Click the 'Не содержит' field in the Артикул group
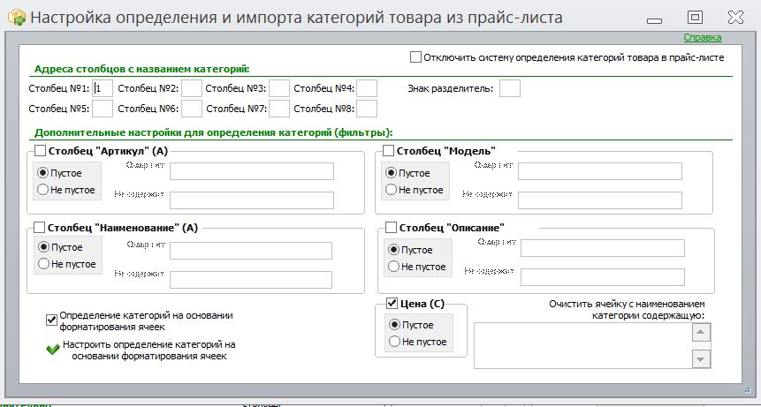This screenshot has width=761, height=407. pyautogui.click(x=252, y=200)
